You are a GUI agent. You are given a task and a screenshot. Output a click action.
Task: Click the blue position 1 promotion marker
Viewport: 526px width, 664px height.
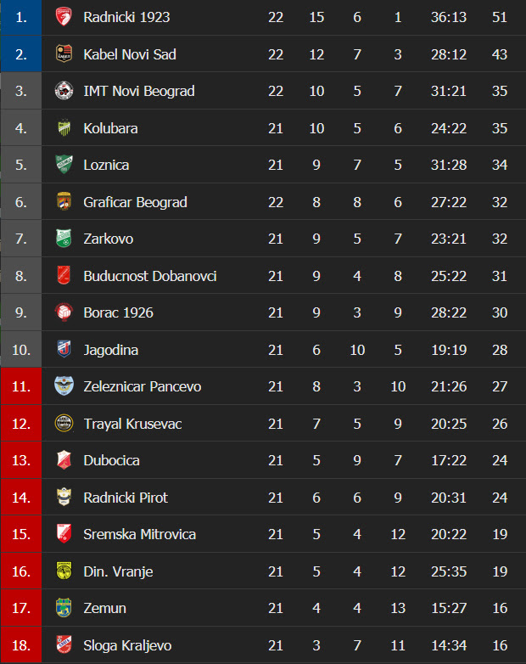tap(20, 17)
